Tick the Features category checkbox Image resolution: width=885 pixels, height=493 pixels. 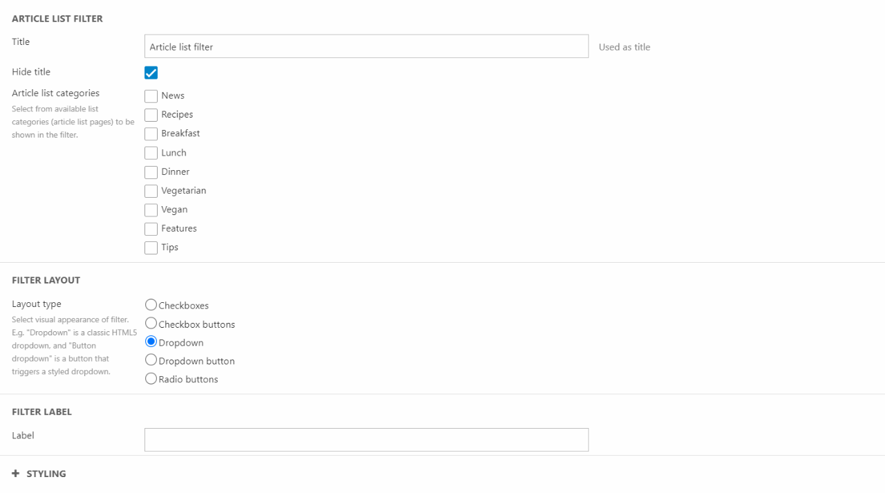pos(151,229)
